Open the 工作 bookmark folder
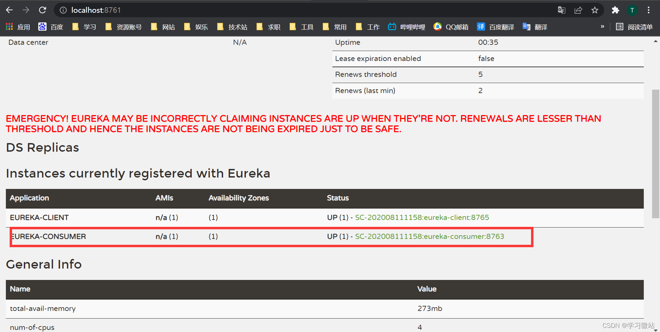Image resolution: width=660 pixels, height=332 pixels. [368, 27]
